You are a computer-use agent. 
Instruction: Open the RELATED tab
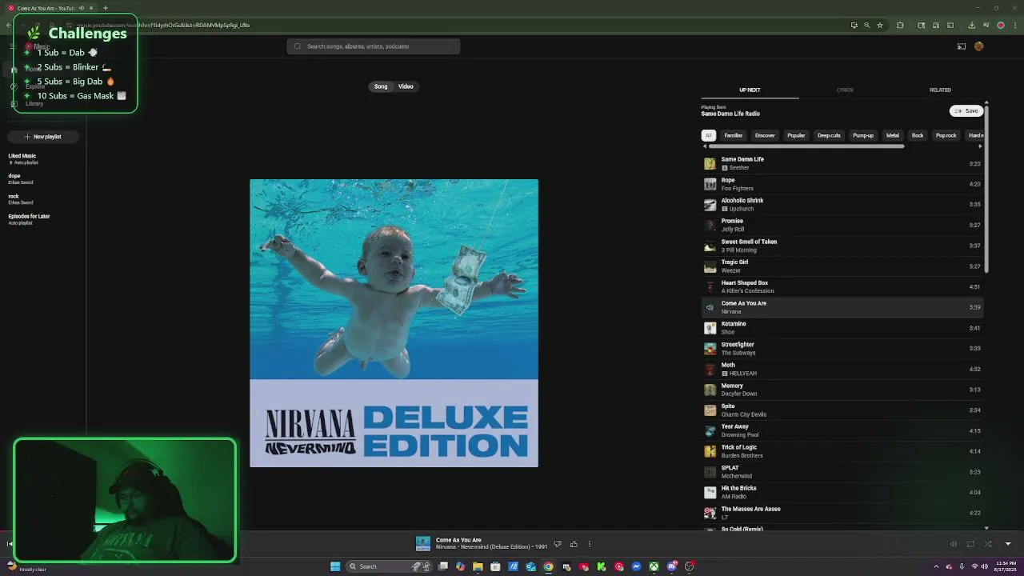click(940, 90)
